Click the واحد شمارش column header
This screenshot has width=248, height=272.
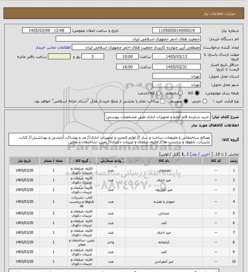pyautogui.click(x=111, y=161)
